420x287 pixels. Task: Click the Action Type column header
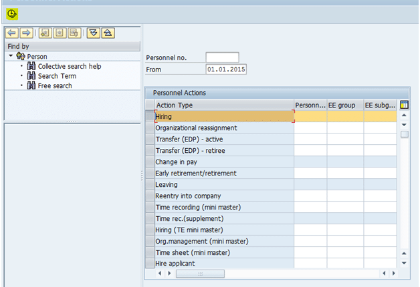click(x=225, y=105)
